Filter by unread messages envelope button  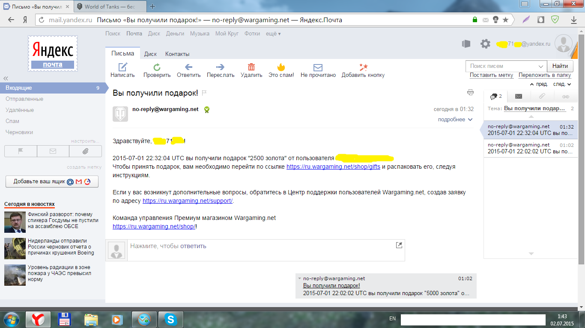coord(53,151)
